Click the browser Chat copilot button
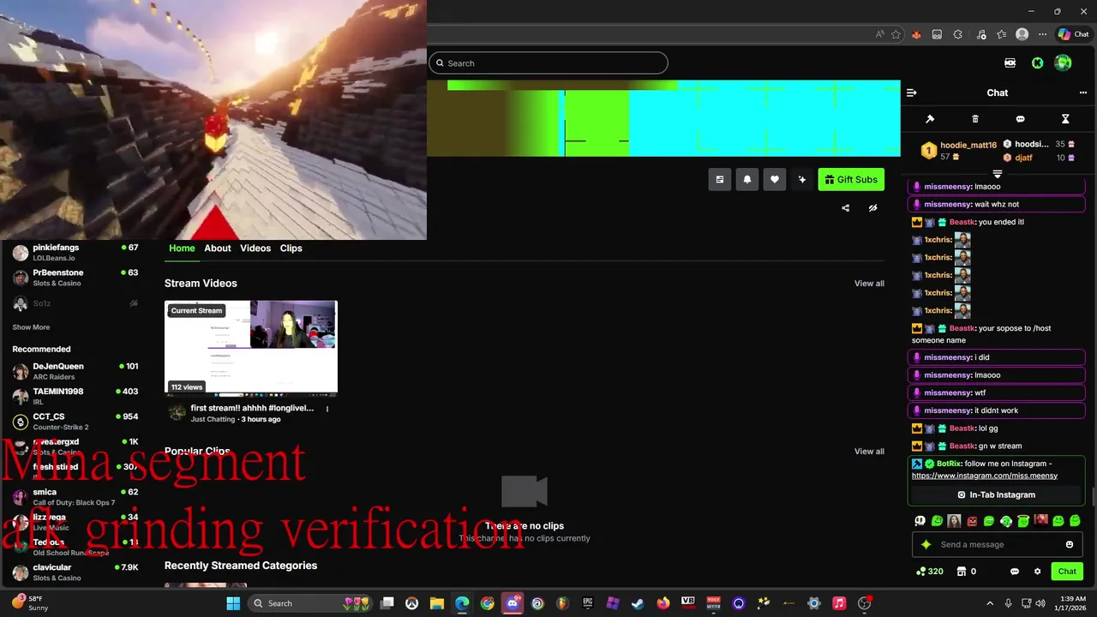Screen dimensions: 1097x617 pos(1073,34)
